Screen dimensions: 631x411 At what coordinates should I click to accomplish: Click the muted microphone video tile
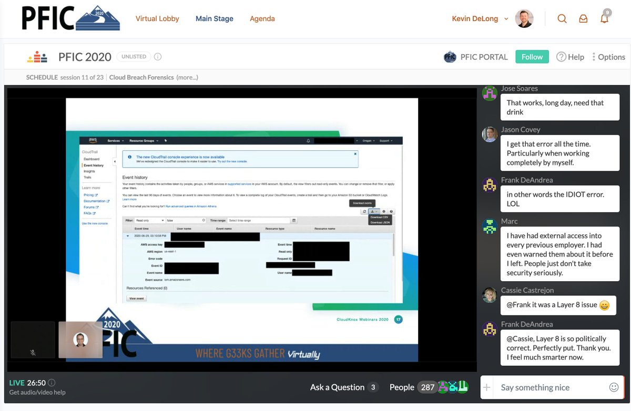[33, 340]
